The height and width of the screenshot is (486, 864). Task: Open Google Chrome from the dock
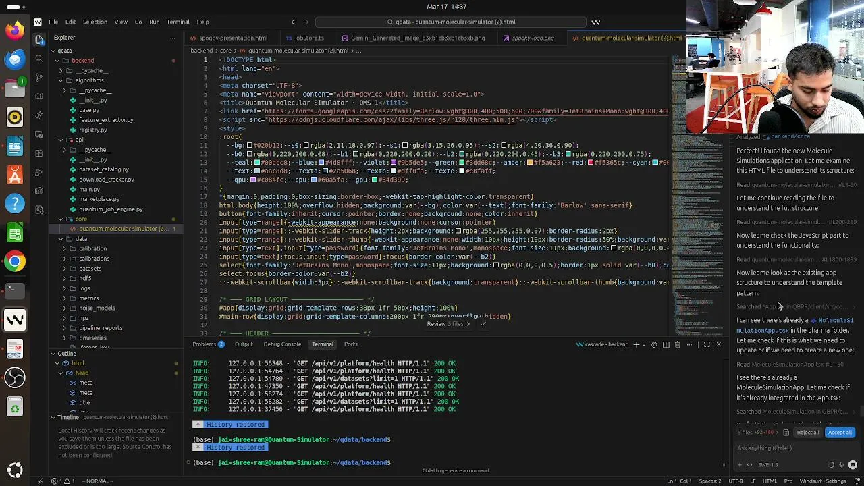pyautogui.click(x=14, y=261)
